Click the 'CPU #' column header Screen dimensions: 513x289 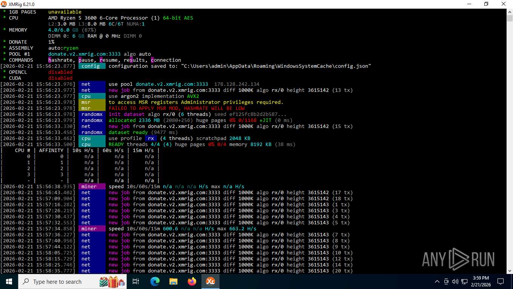(23, 150)
